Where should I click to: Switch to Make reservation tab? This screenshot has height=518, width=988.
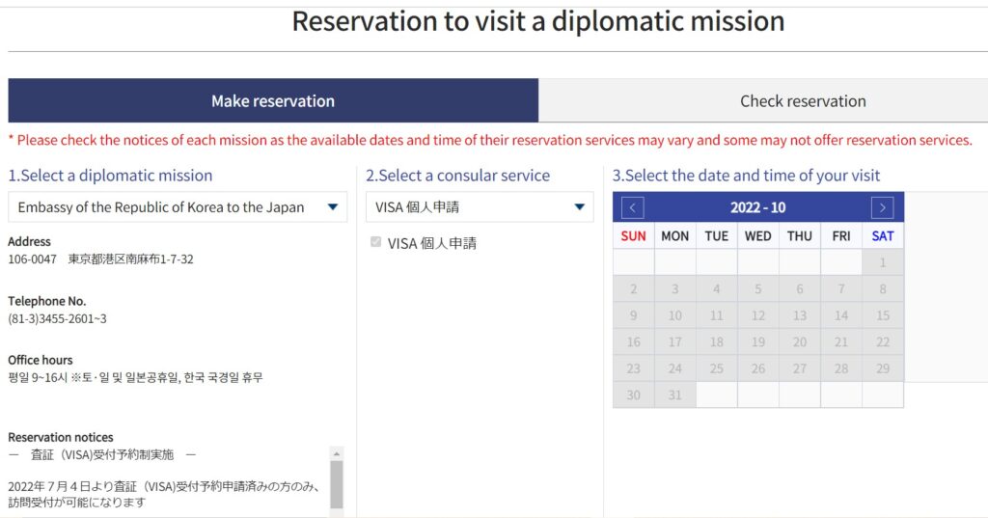pyautogui.click(x=273, y=101)
